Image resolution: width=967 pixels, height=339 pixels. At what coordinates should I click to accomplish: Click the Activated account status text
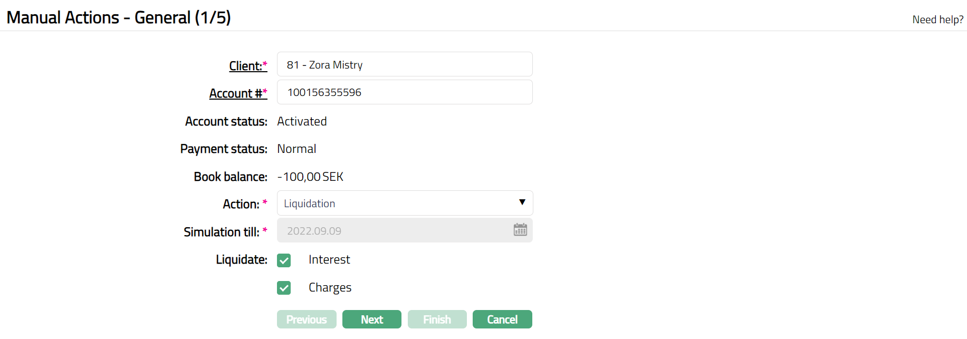coord(302,121)
